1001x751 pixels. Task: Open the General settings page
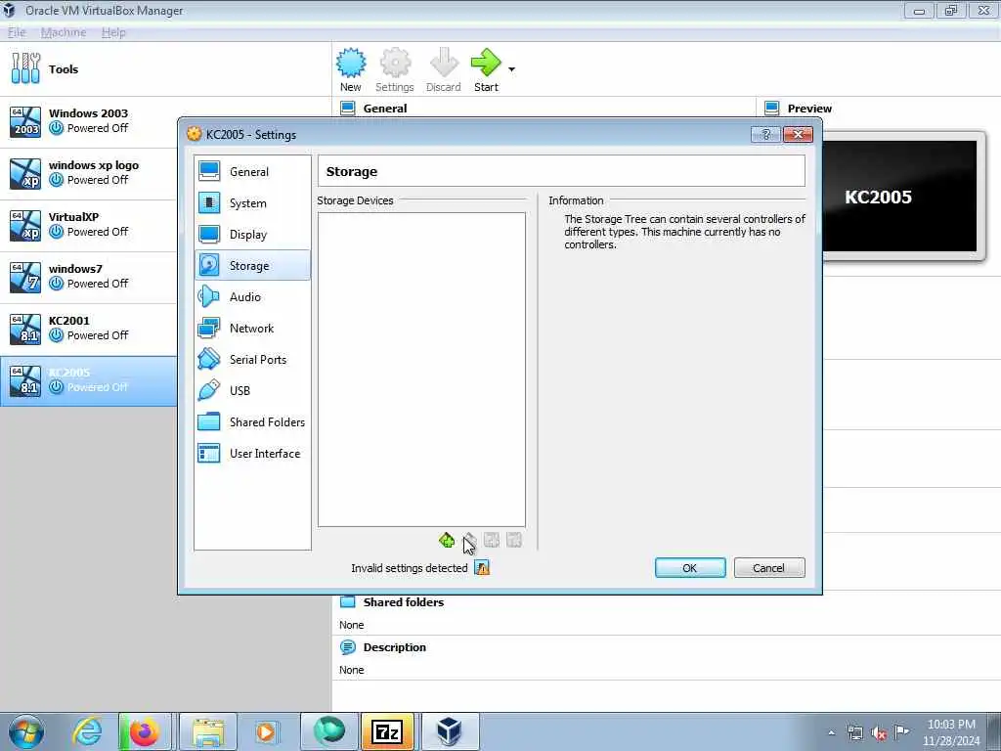click(x=252, y=172)
